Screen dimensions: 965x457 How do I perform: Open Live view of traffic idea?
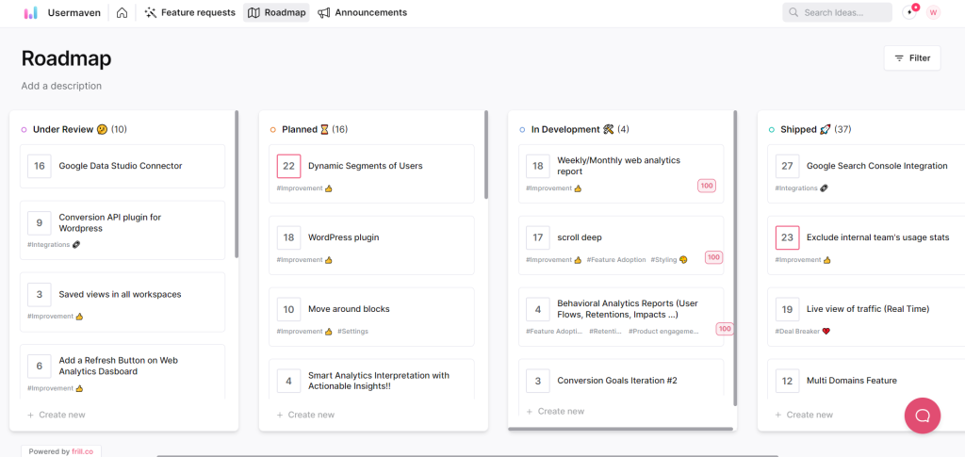[868, 309]
